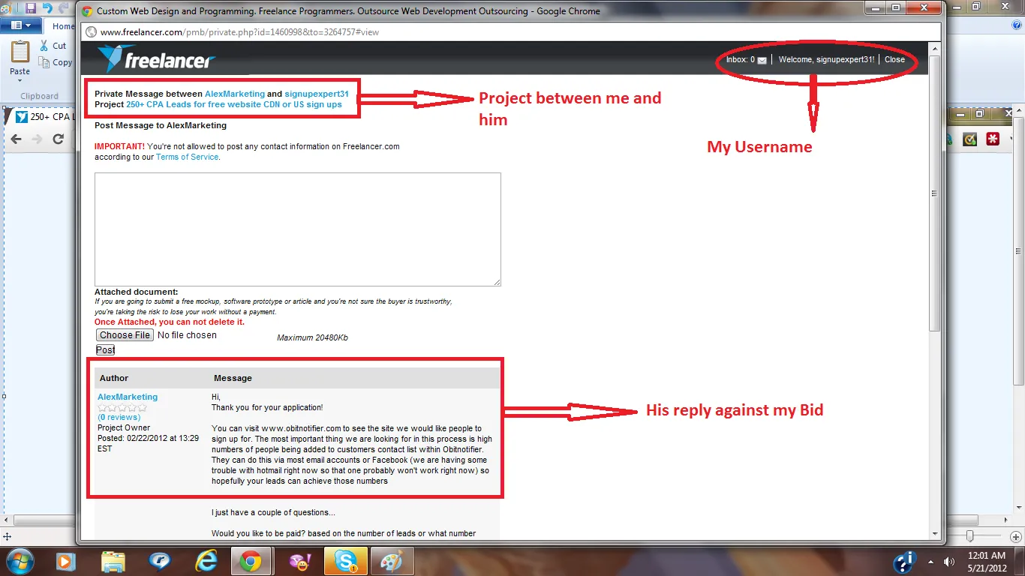Open the signupexpert31 profile link

pyautogui.click(x=317, y=94)
